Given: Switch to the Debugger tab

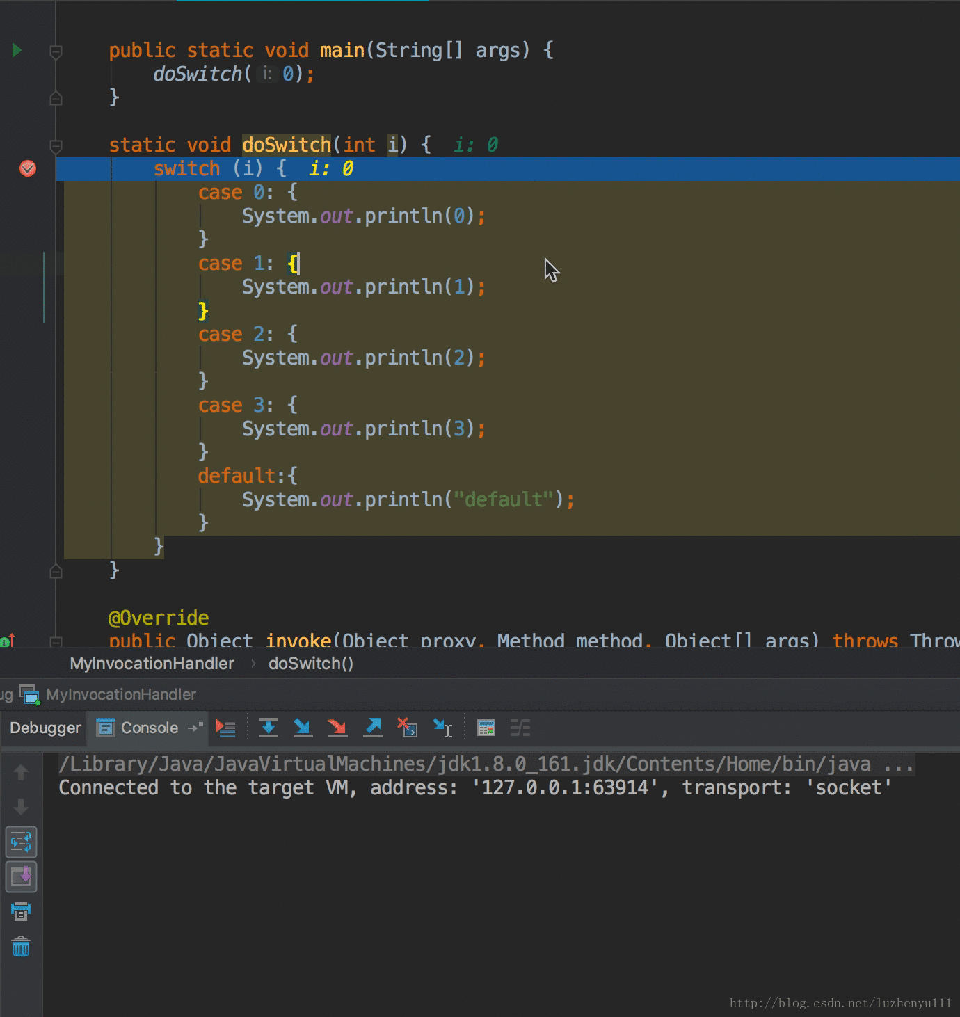Looking at the screenshot, I should [45, 728].
